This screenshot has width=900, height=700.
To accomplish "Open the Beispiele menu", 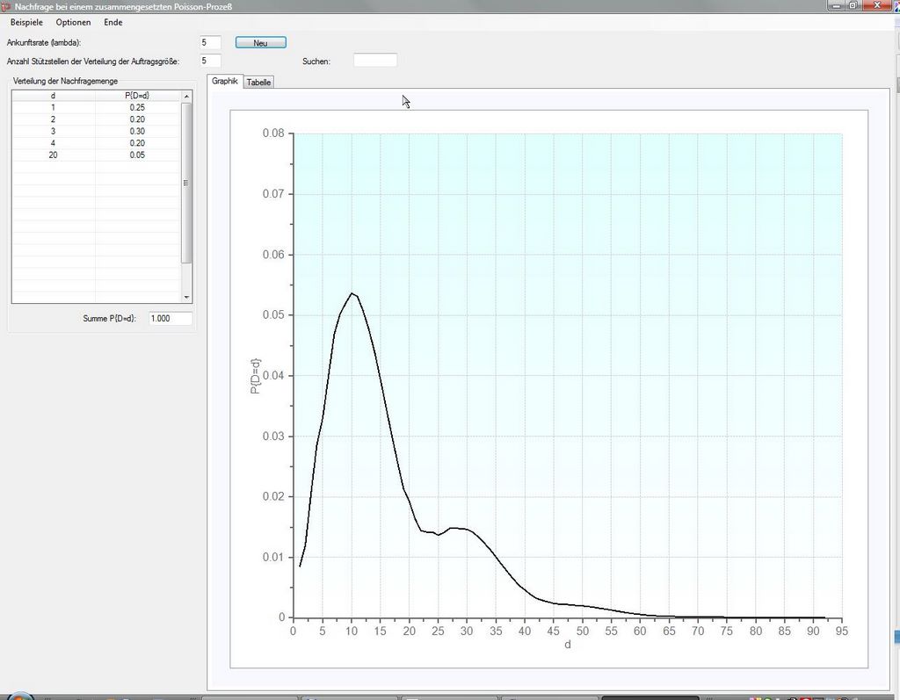I will pyautogui.click(x=26, y=22).
